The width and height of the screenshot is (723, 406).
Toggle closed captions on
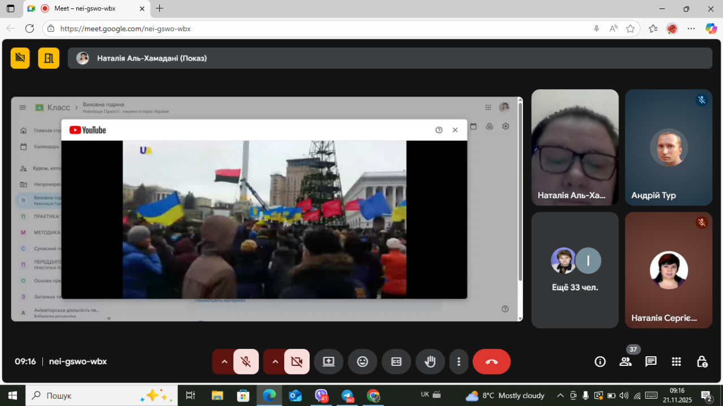397,361
